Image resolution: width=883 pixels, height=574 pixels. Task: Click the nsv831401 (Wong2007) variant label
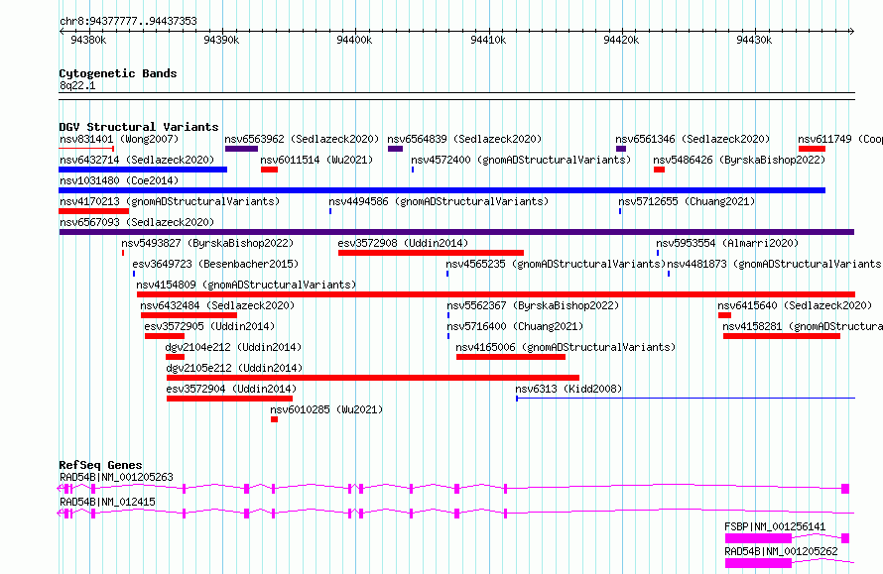click(x=119, y=139)
